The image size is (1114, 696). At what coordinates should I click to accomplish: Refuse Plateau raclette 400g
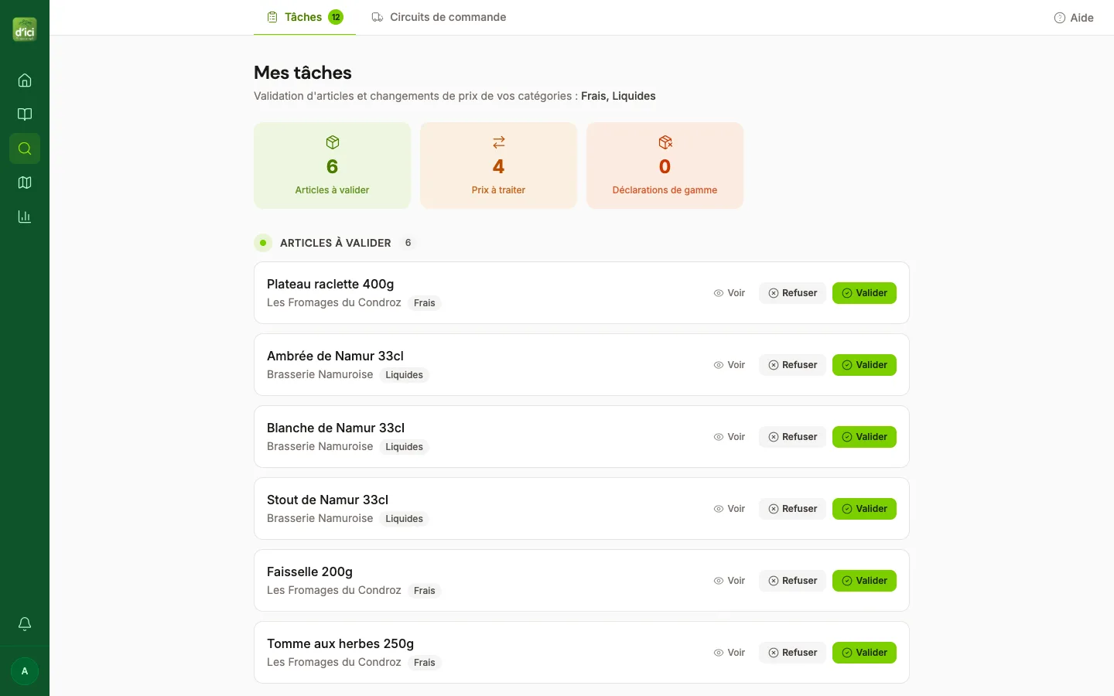coord(792,293)
